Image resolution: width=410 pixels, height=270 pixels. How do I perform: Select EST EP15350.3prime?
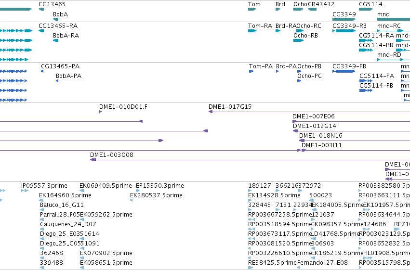pos(160,186)
